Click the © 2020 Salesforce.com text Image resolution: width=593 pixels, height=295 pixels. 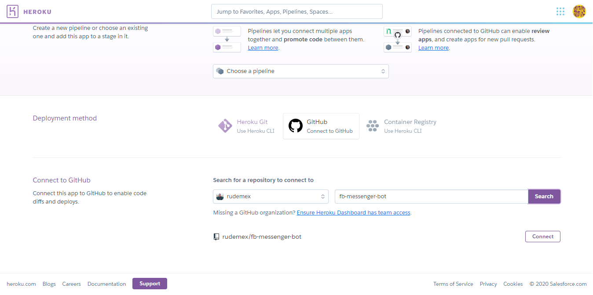click(558, 284)
